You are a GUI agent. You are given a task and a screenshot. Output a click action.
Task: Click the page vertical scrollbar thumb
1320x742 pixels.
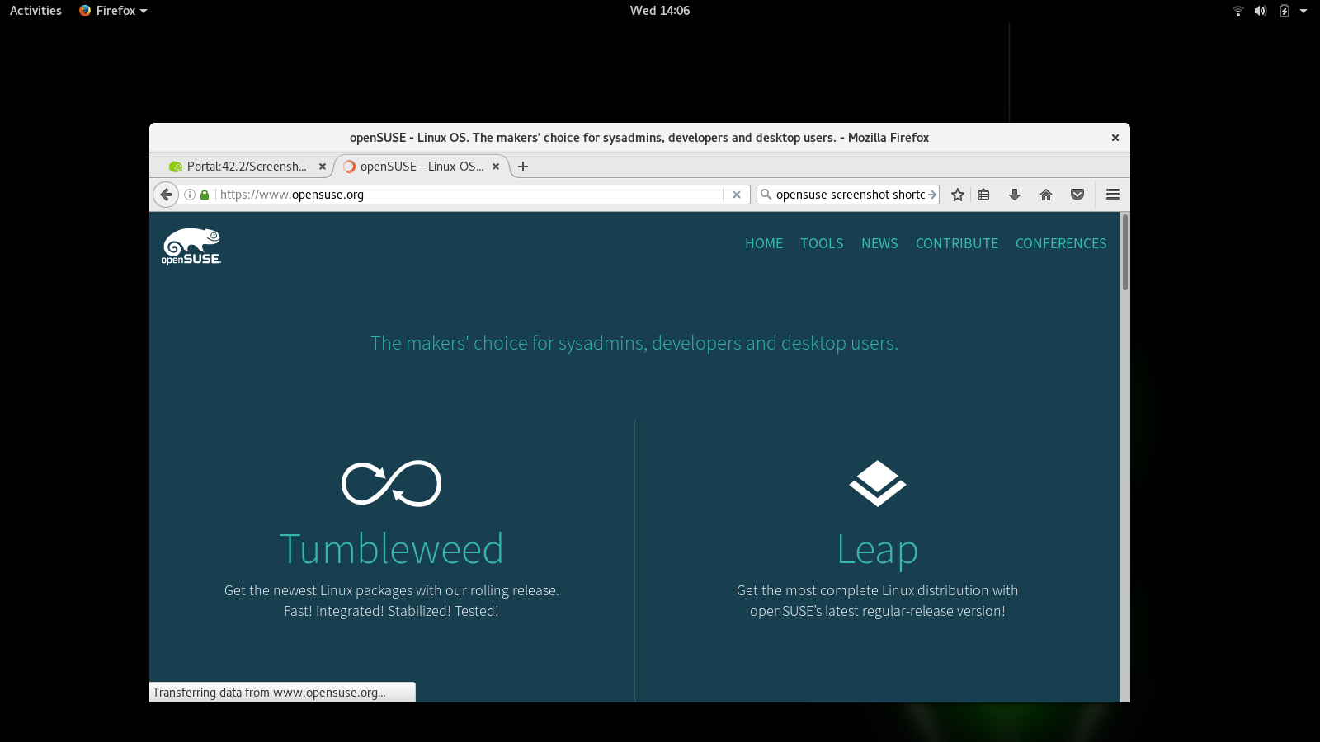1124,251
